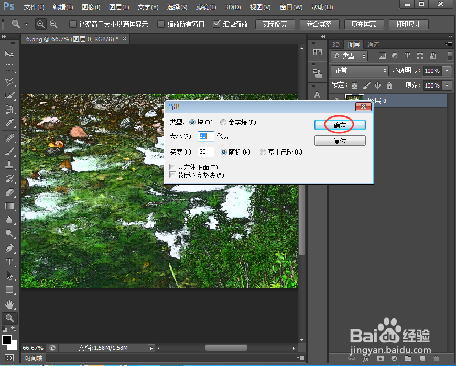
Task: Click the 大小(S) pixel input field
Action: [x=204, y=136]
